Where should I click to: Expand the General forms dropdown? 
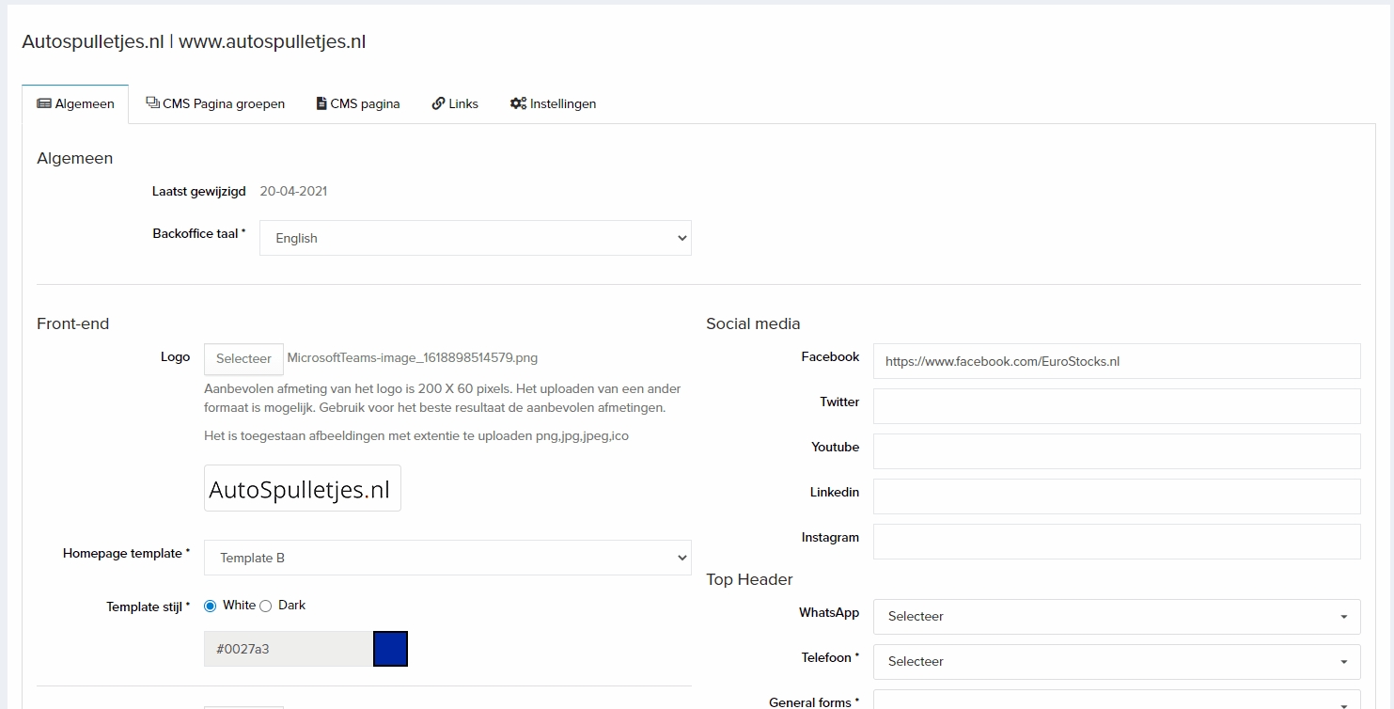click(x=1117, y=700)
